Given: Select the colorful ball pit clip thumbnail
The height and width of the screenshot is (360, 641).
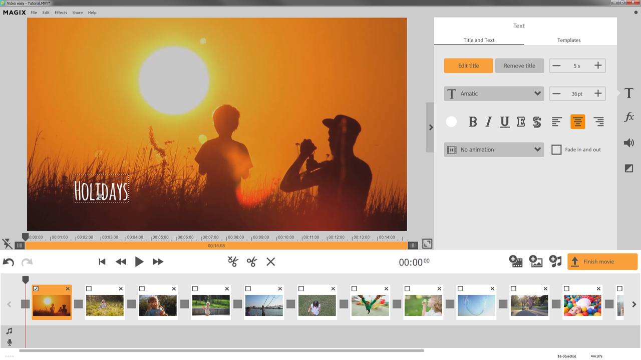Looking at the screenshot, I should (582, 305).
